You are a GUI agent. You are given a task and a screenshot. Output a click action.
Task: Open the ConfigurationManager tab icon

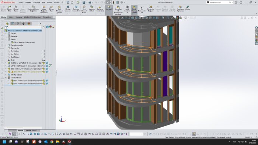pos(18,24)
